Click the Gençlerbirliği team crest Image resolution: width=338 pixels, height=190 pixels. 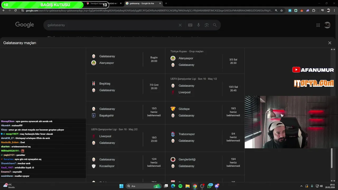pos(173,159)
